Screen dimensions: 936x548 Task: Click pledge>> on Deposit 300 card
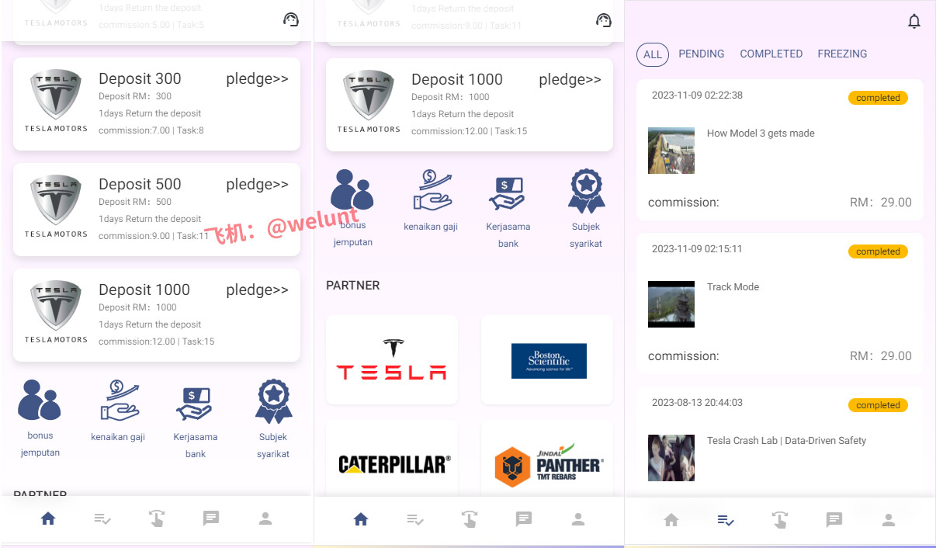point(257,78)
